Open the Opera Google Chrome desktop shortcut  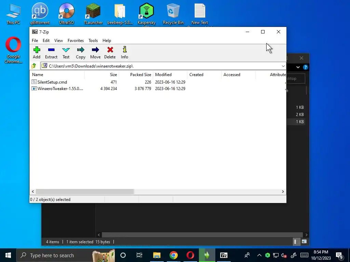tap(13, 50)
